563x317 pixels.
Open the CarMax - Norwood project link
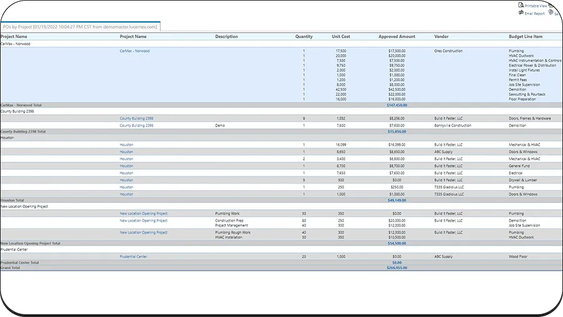[134, 51]
